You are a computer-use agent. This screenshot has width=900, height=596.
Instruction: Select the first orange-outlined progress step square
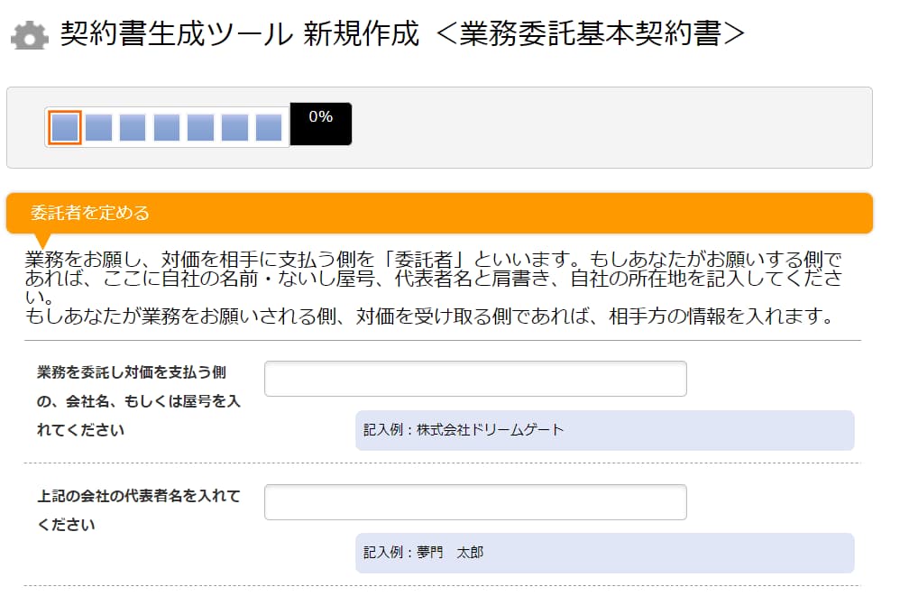[x=65, y=127]
